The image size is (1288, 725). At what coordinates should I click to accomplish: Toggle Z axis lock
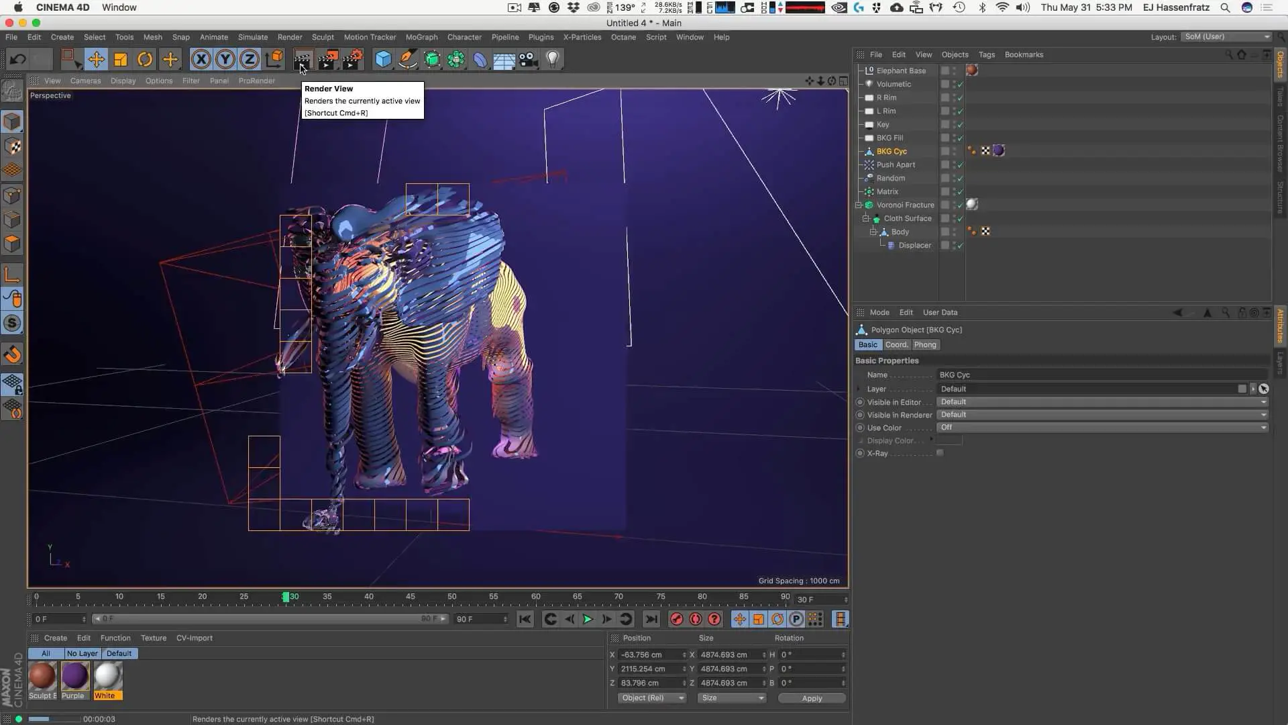pos(250,59)
